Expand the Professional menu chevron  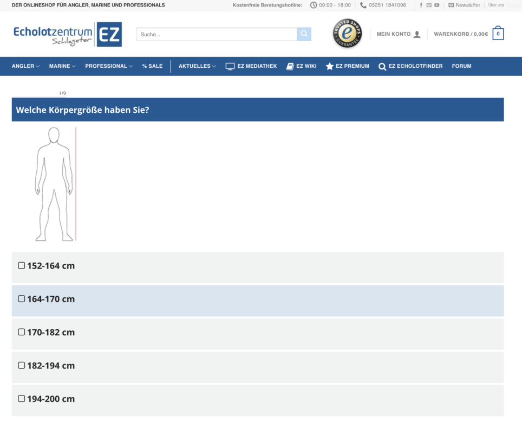pyautogui.click(x=131, y=66)
